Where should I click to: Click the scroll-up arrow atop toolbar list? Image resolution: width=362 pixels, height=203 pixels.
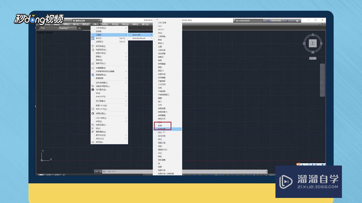click(x=157, y=19)
